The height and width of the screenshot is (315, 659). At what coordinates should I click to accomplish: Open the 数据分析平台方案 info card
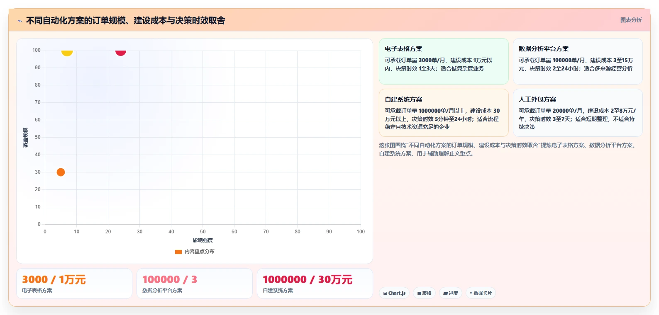tap(578, 61)
